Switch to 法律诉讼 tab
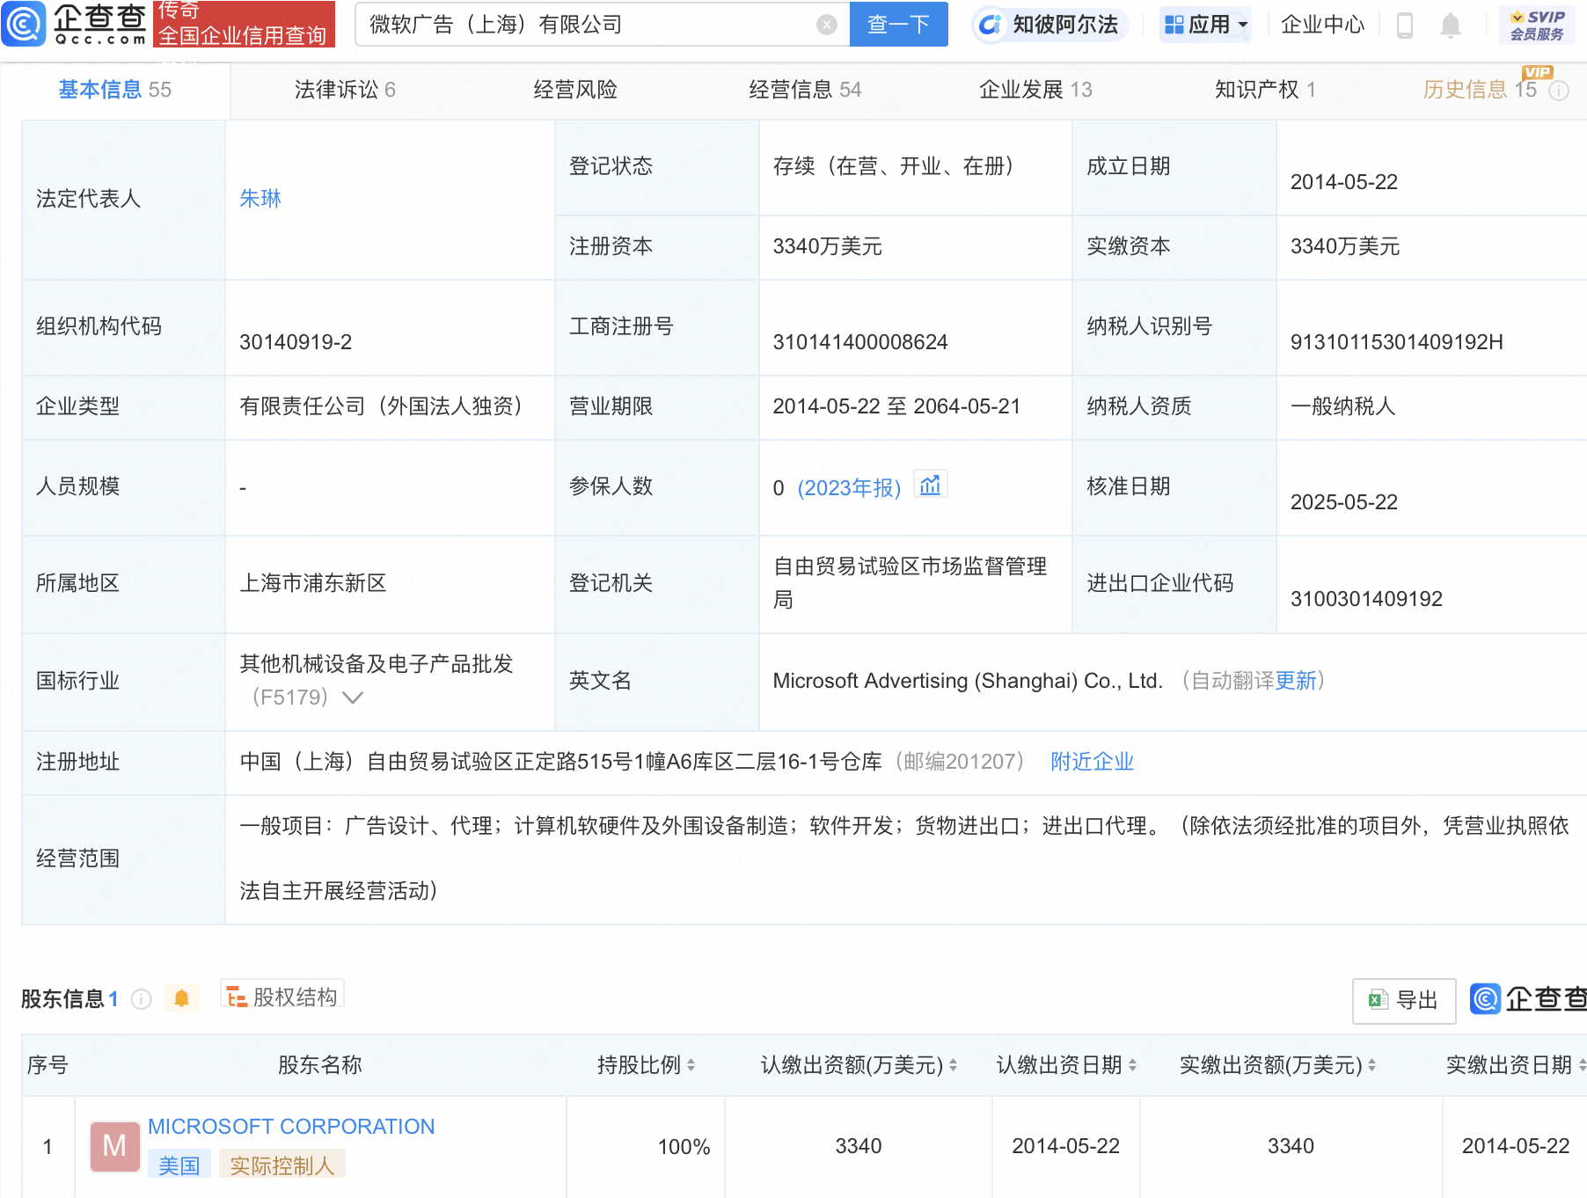 (345, 90)
